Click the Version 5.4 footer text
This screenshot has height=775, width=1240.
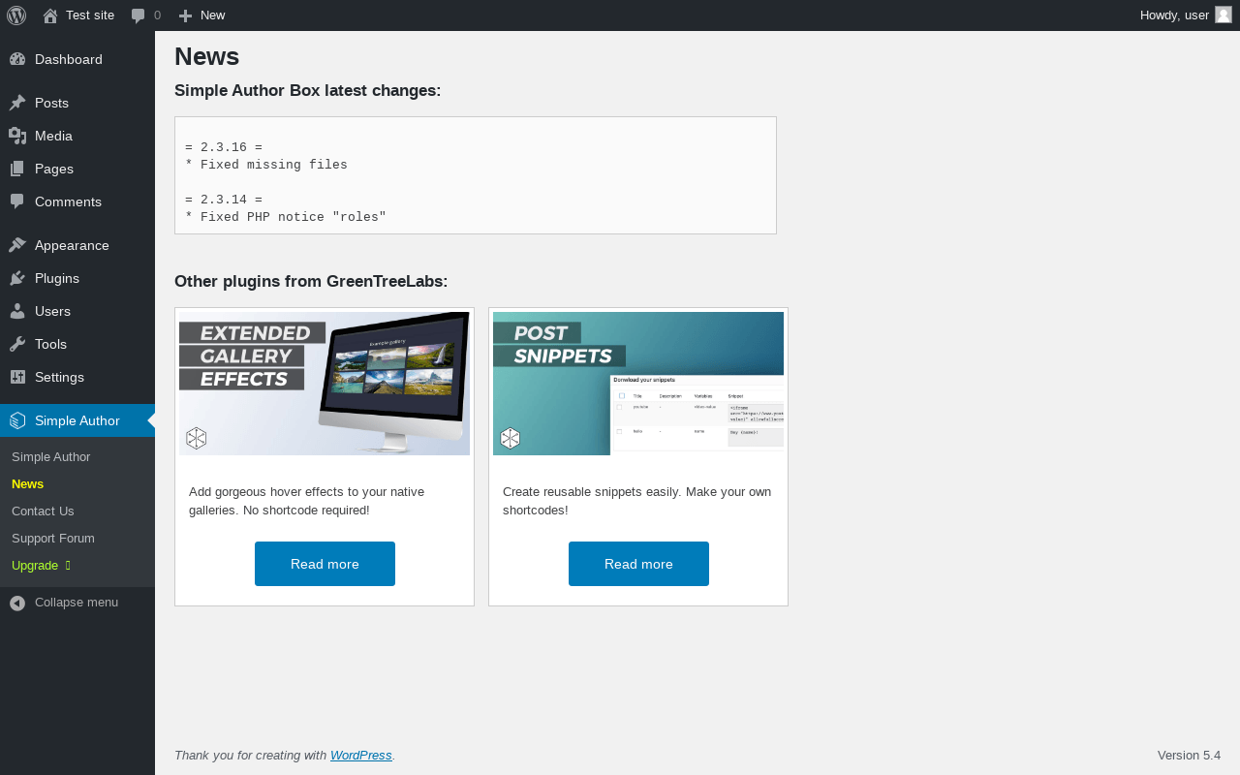(x=1189, y=756)
